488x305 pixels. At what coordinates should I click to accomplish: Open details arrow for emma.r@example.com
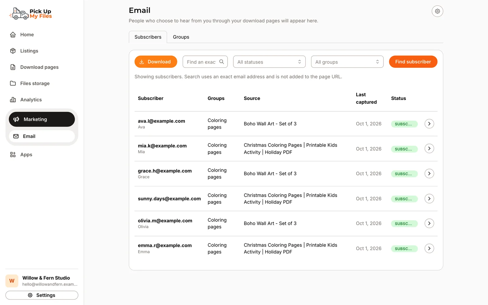(x=429, y=248)
